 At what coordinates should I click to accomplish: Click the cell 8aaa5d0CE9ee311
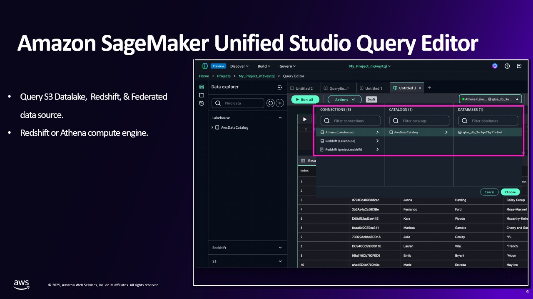pyautogui.click(x=366, y=228)
